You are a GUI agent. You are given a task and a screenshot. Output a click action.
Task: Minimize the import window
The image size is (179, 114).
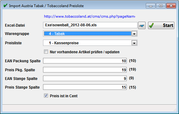point(151,6)
